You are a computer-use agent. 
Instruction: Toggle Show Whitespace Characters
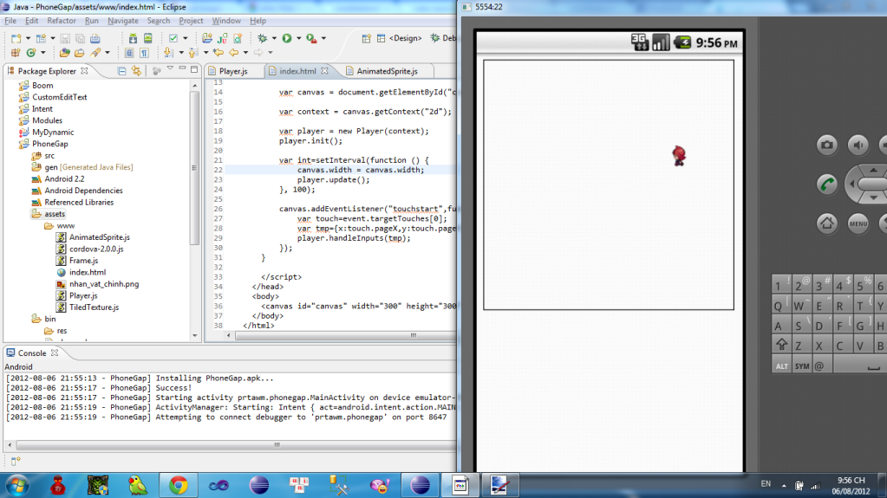click(144, 53)
